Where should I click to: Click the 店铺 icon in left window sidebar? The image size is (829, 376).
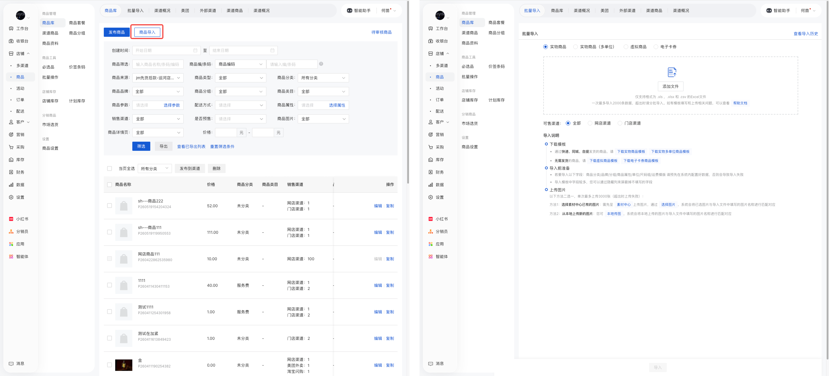pyautogui.click(x=11, y=54)
